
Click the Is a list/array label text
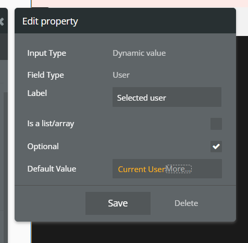51,124
